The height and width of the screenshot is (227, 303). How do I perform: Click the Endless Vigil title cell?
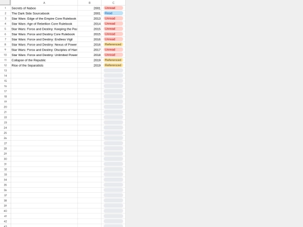coord(44,39)
